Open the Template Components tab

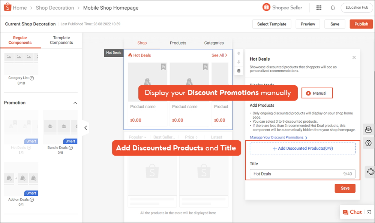(61, 40)
